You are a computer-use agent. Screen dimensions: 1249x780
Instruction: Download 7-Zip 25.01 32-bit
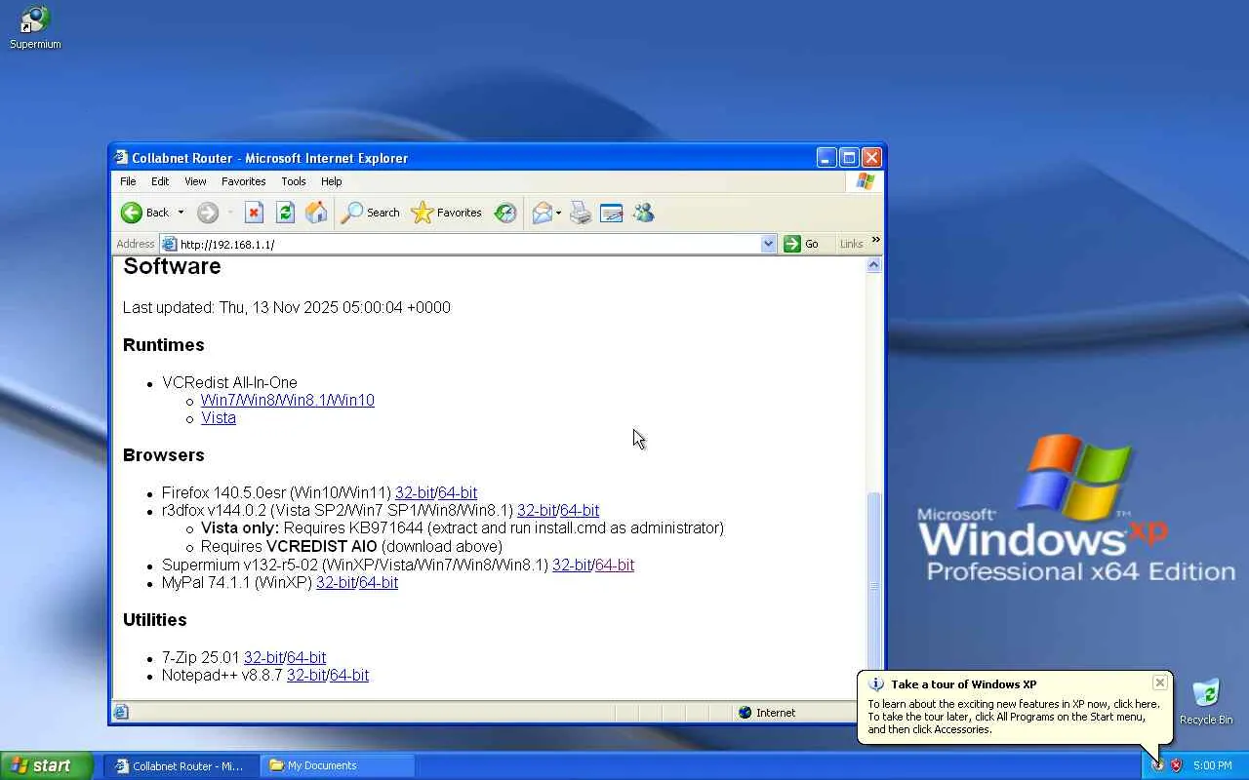coord(263,658)
